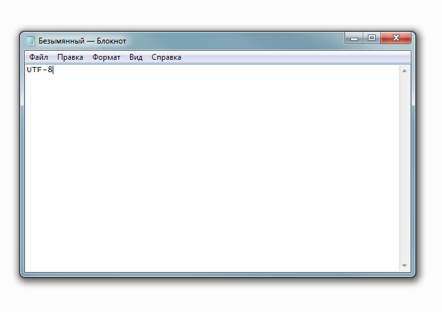
Task: Open the Файл menu
Action: pyautogui.click(x=38, y=57)
